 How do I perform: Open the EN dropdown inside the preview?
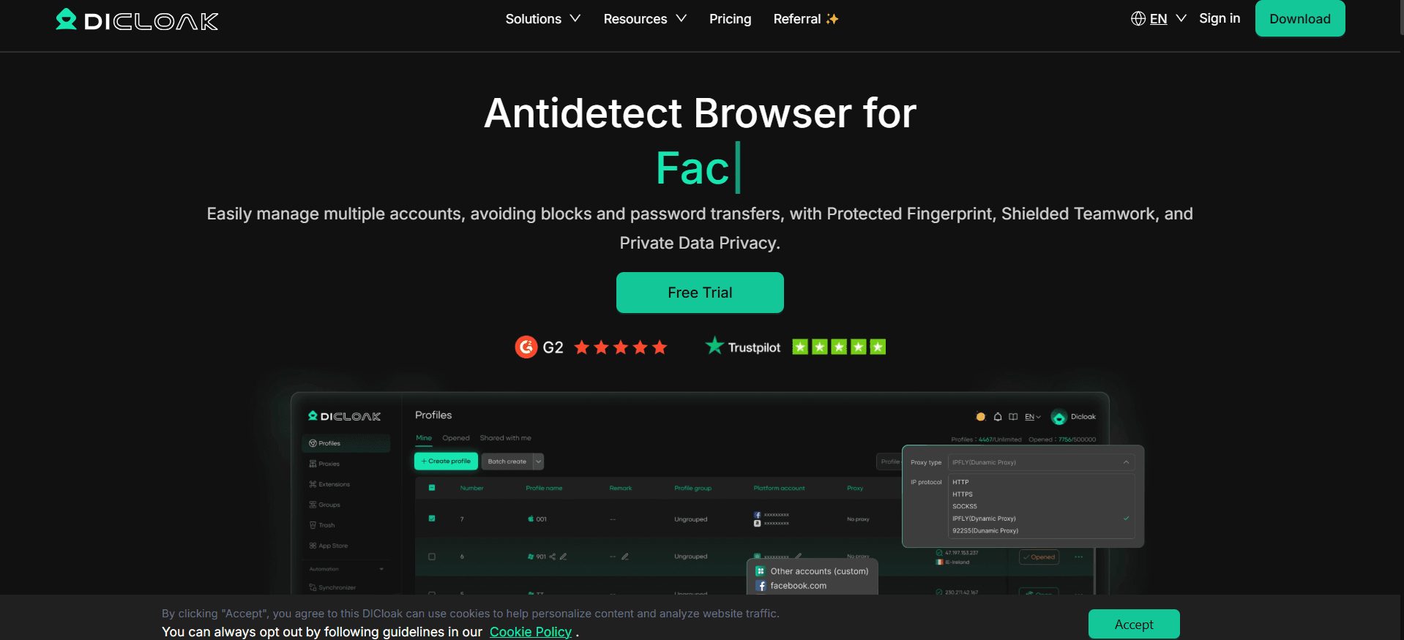[1033, 417]
